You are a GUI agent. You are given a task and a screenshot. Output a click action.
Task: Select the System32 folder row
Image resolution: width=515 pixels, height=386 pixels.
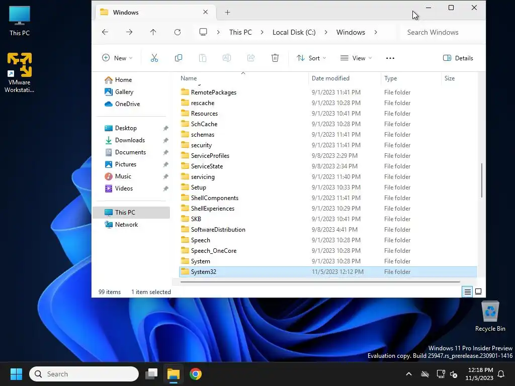tap(328, 272)
